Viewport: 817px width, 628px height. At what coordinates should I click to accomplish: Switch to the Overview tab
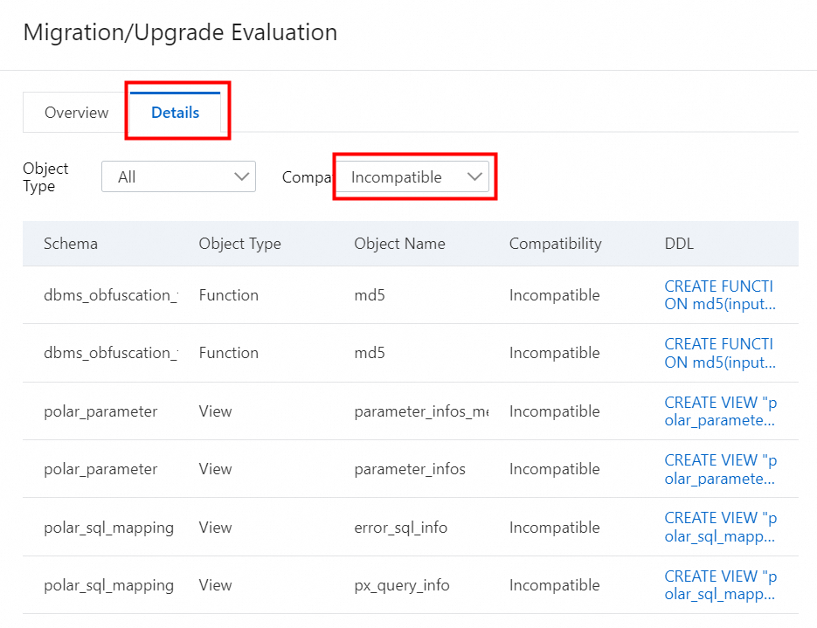point(77,113)
